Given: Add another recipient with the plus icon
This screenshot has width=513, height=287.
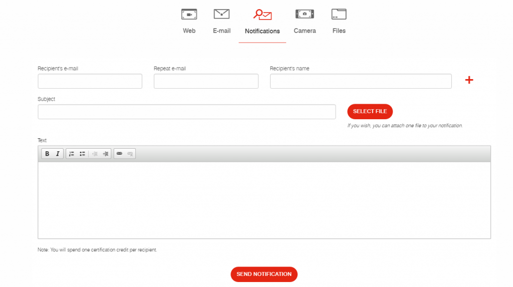Looking at the screenshot, I should click(469, 80).
